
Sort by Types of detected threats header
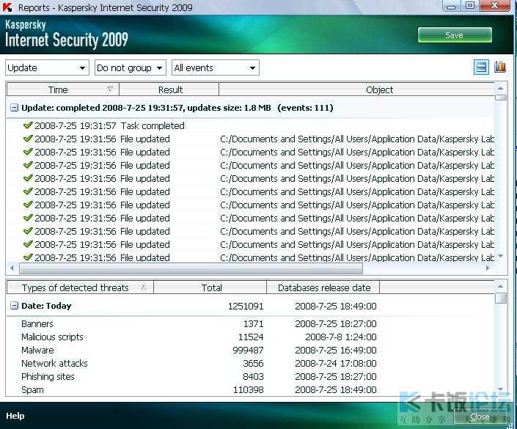[80, 287]
